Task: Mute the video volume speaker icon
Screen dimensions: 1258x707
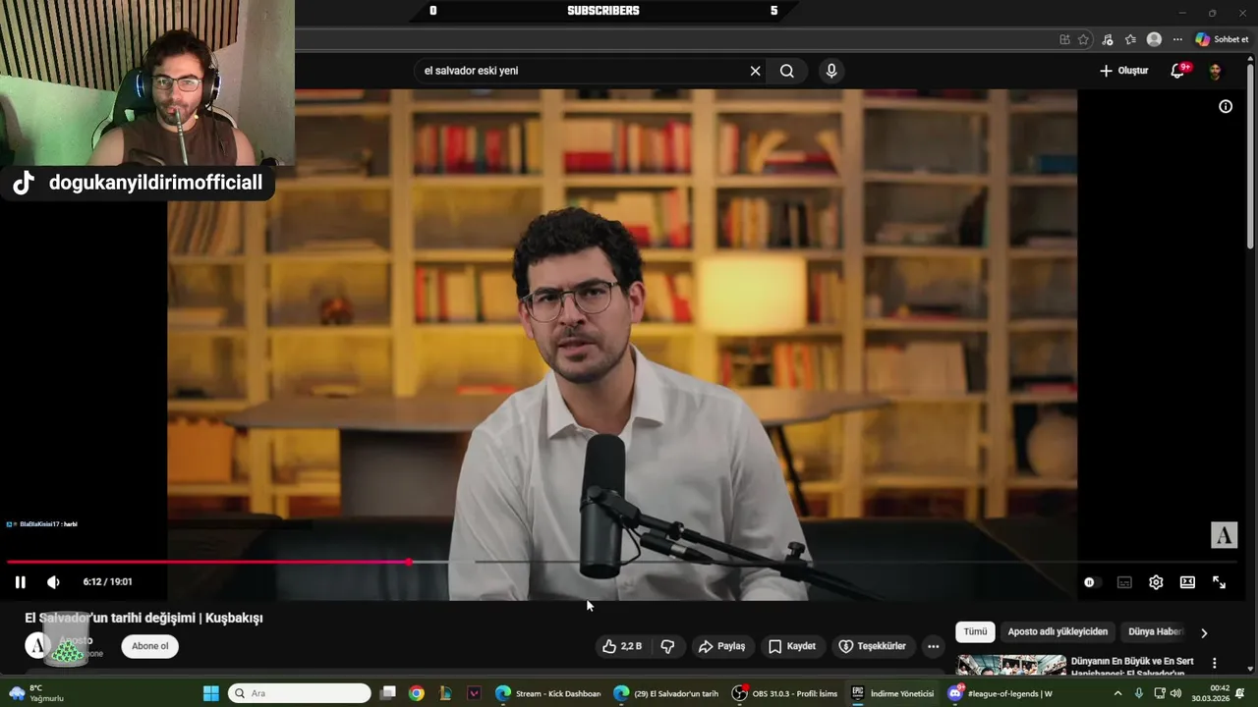Action: click(x=53, y=582)
